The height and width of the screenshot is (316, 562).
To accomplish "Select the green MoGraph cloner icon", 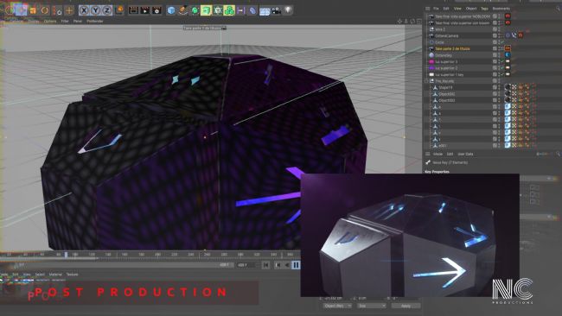I will [x=229, y=10].
